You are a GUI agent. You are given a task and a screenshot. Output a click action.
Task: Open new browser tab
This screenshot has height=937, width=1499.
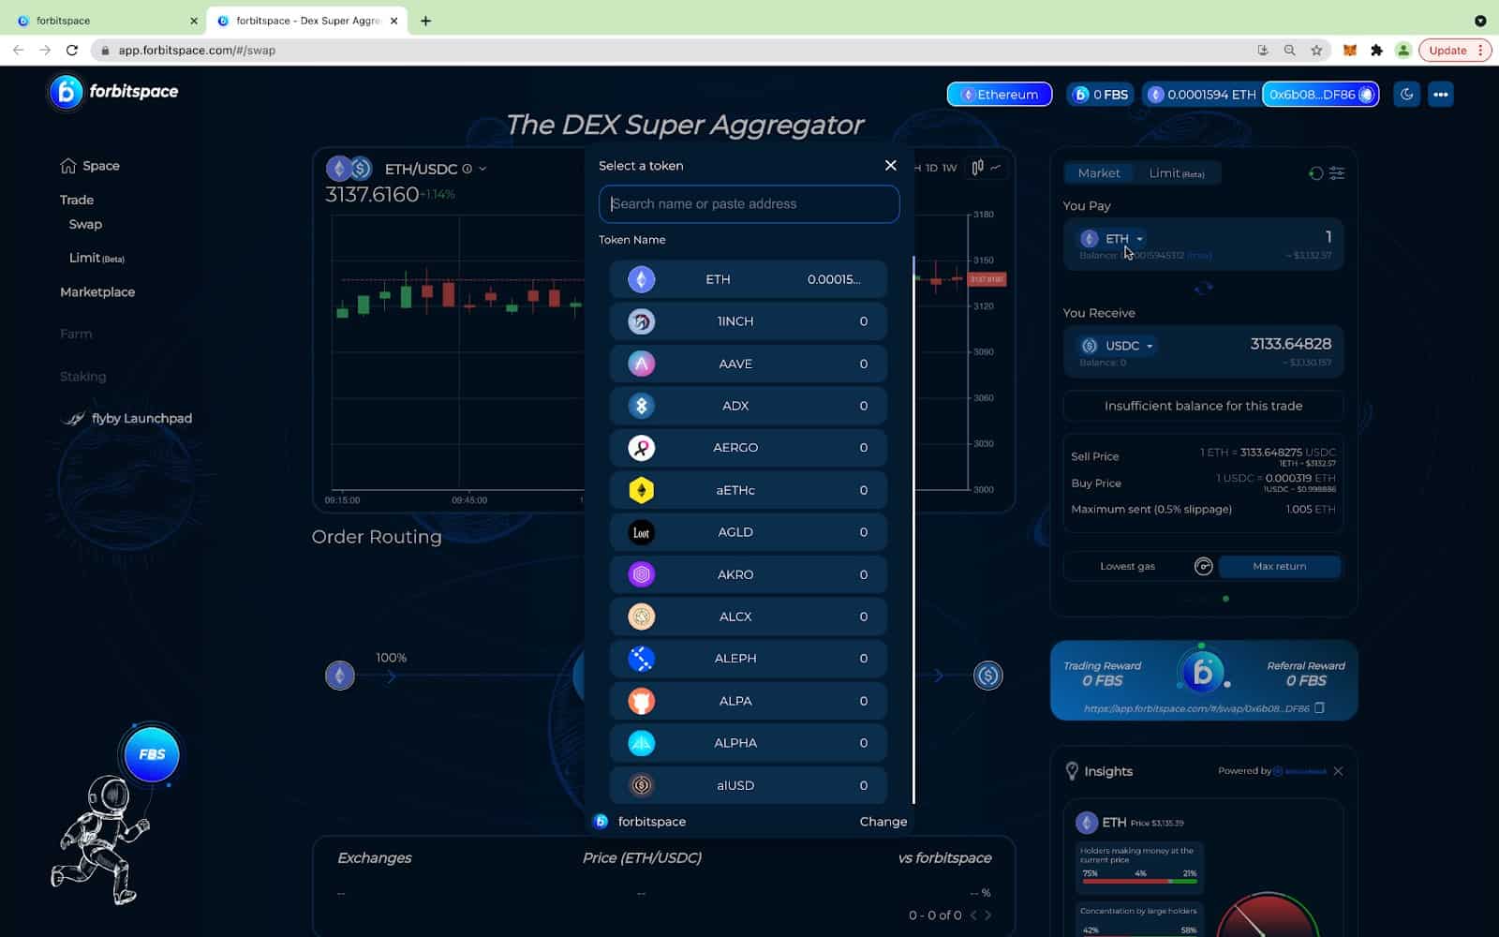(x=425, y=21)
